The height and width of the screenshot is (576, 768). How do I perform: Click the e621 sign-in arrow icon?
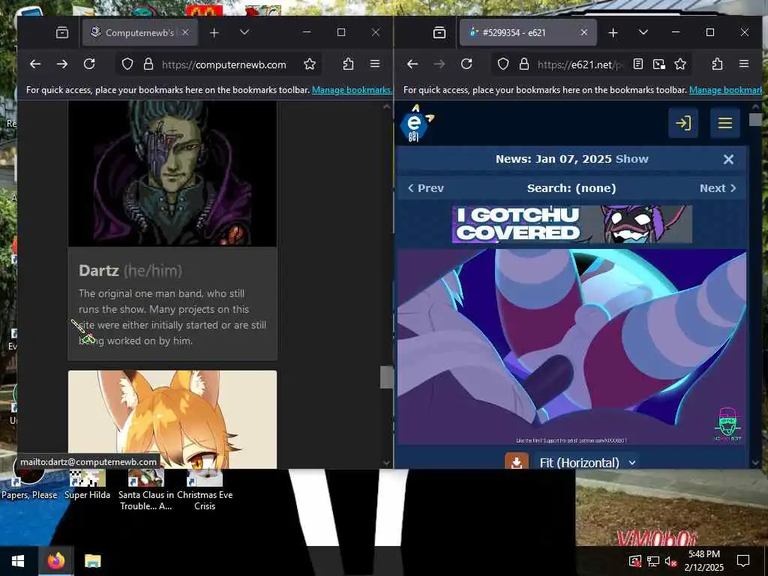683,122
